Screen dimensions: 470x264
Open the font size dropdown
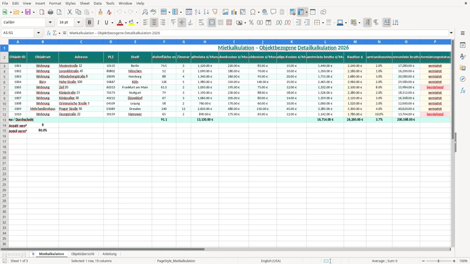tap(78, 23)
